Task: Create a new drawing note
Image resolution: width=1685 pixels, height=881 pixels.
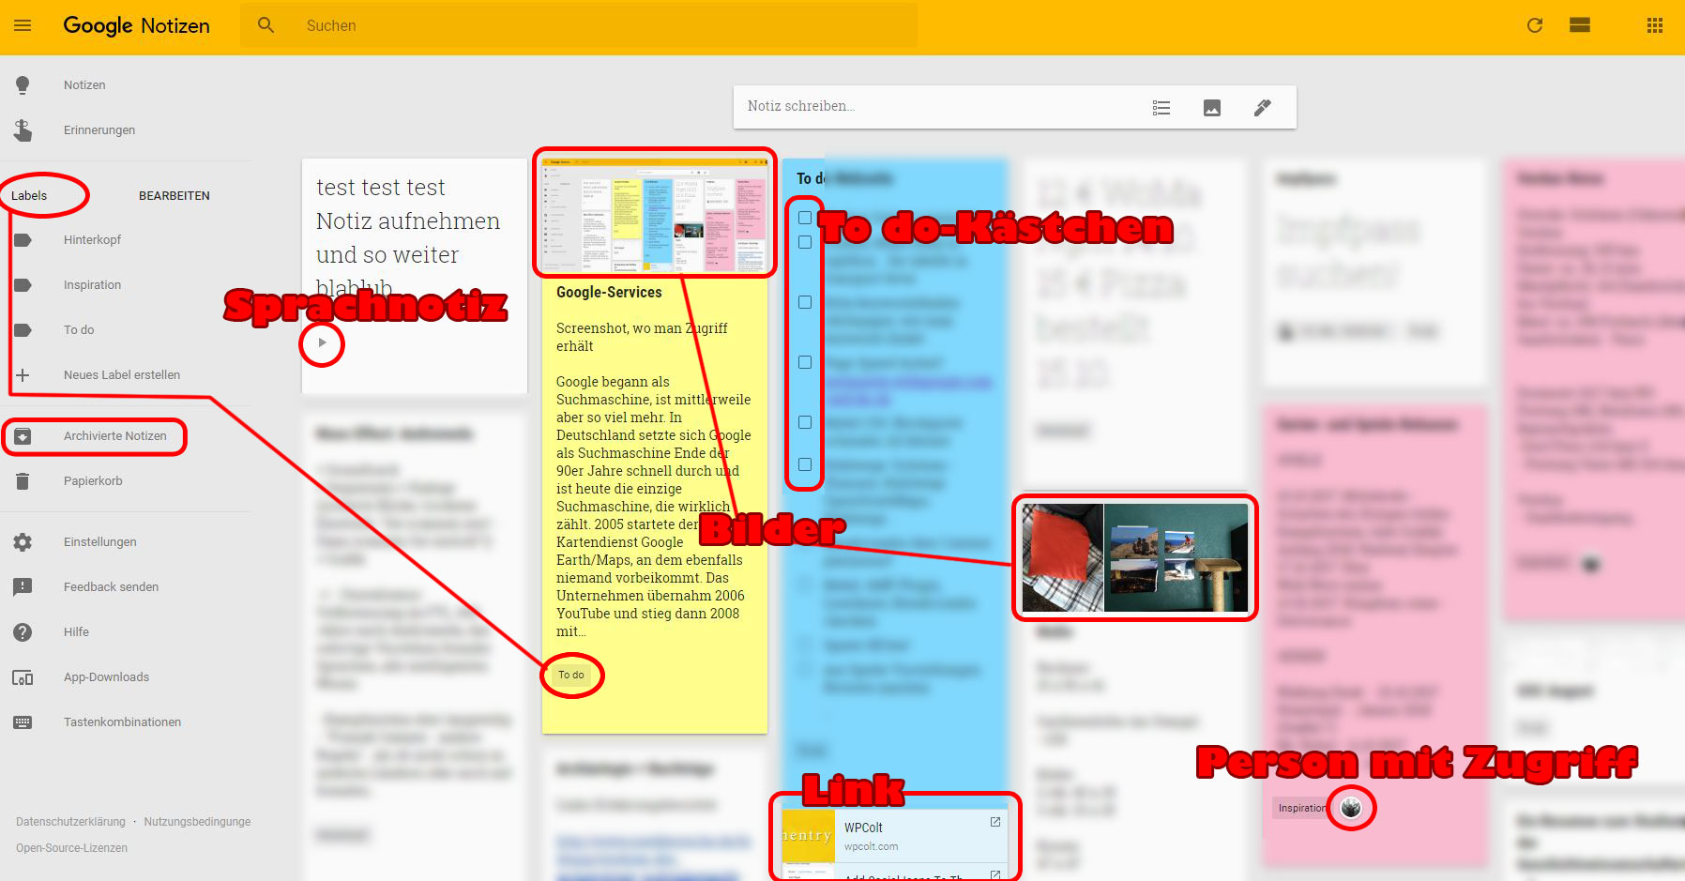Action: coord(1263,108)
